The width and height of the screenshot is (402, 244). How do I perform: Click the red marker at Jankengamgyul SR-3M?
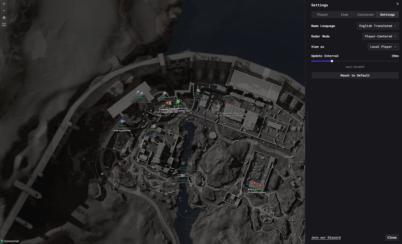(230, 106)
